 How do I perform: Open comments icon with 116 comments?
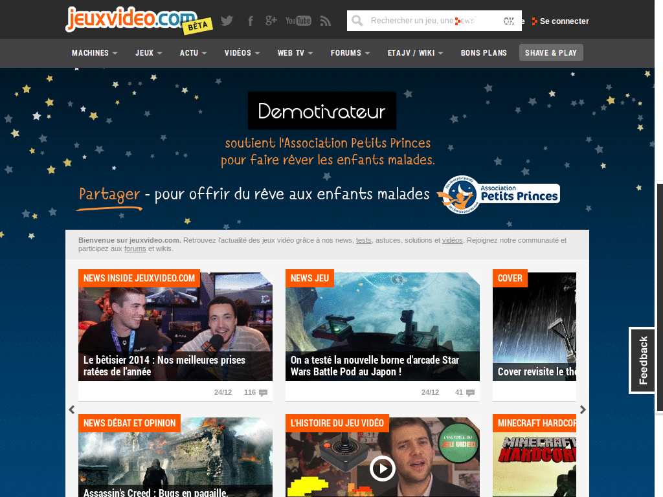[263, 393]
